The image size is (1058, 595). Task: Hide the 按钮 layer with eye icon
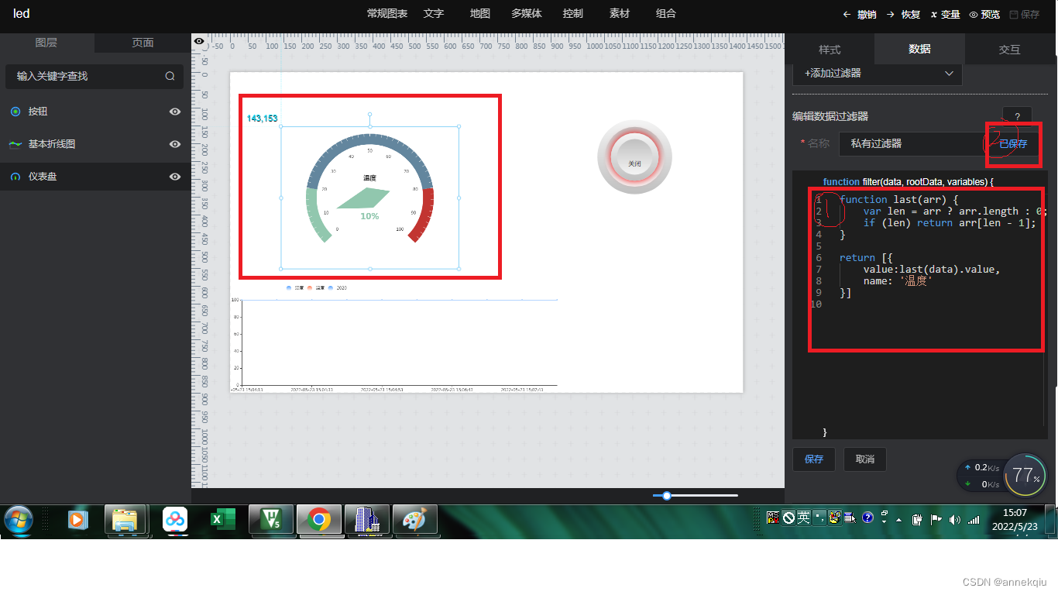click(x=175, y=112)
